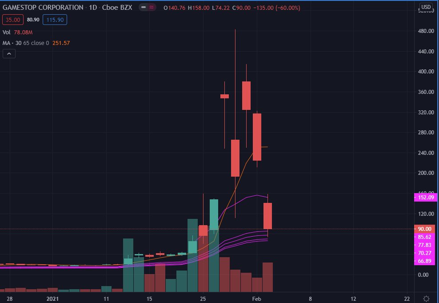Click 360.00 on the price axis

click(426, 92)
